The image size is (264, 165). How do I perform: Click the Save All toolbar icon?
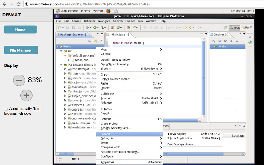pos(73,28)
